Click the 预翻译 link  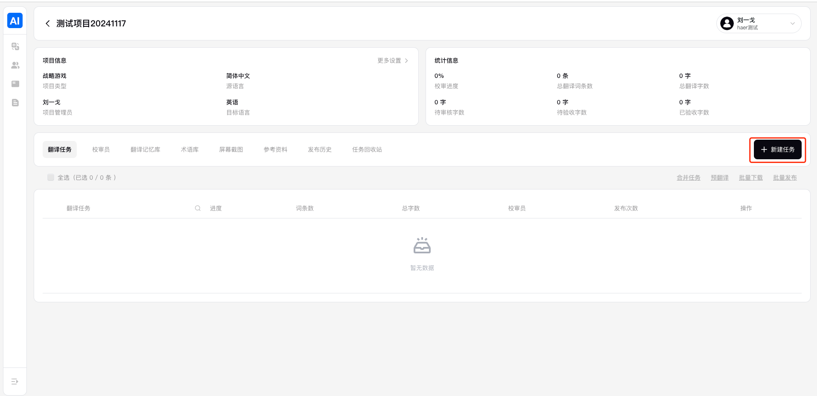click(x=719, y=178)
